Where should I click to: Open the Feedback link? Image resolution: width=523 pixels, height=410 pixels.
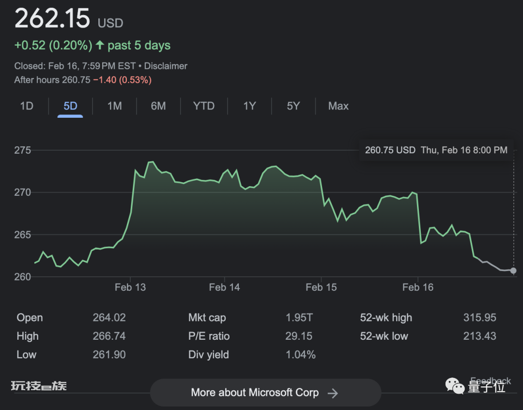(x=490, y=381)
